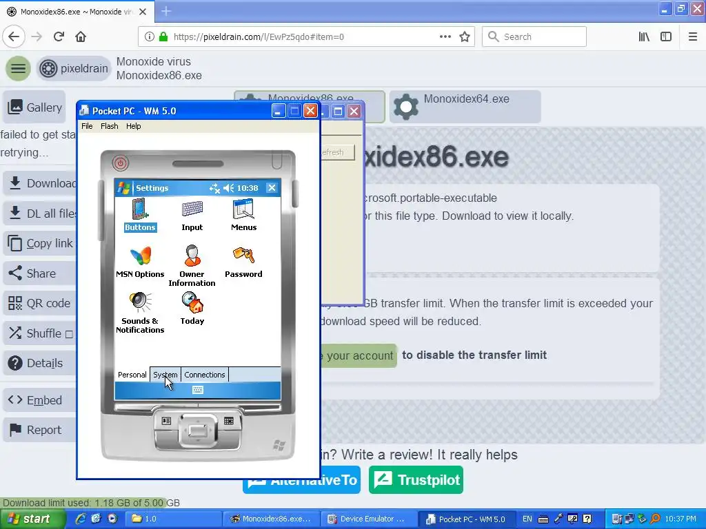Switch to the Connections tab
Viewport: 706px width, 529px height.
pyautogui.click(x=204, y=375)
